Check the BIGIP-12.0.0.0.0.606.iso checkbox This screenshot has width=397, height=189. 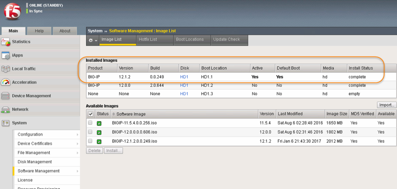90,132
